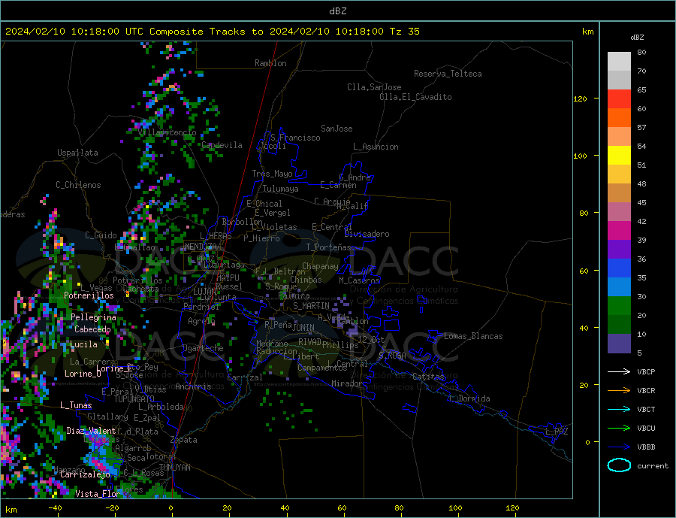Image resolution: width=676 pixels, height=518 pixels.
Task: Click the dBZ title at top
Action: 337,11
